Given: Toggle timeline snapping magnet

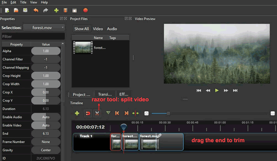Looking at the screenshot, I should [88, 113].
